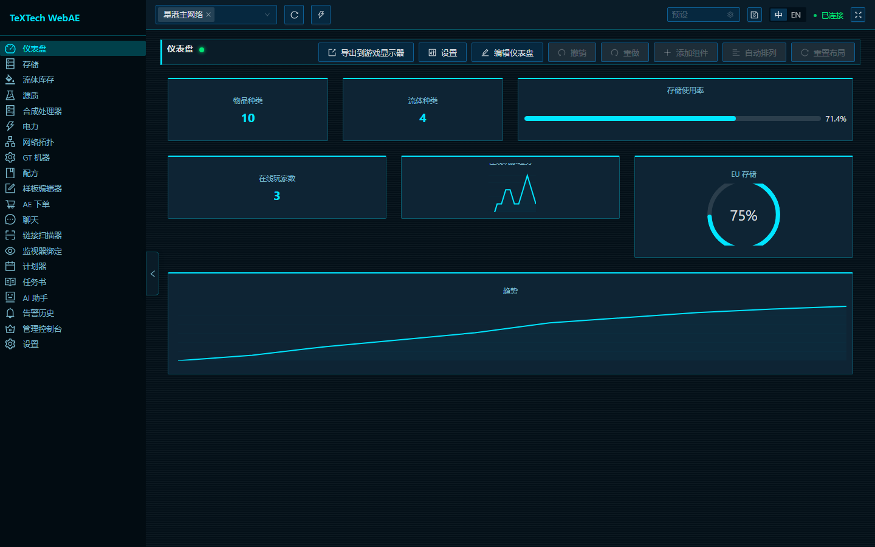Open the 星港主网络 network dropdown
This screenshot has height=547, width=875.
pyautogui.click(x=216, y=15)
